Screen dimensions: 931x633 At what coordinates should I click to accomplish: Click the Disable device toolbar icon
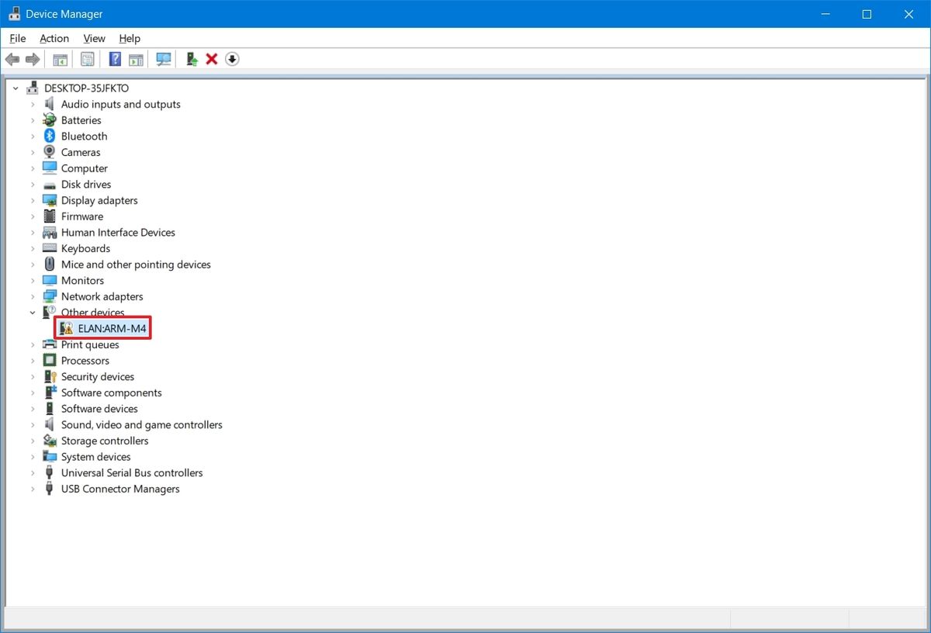click(x=232, y=59)
